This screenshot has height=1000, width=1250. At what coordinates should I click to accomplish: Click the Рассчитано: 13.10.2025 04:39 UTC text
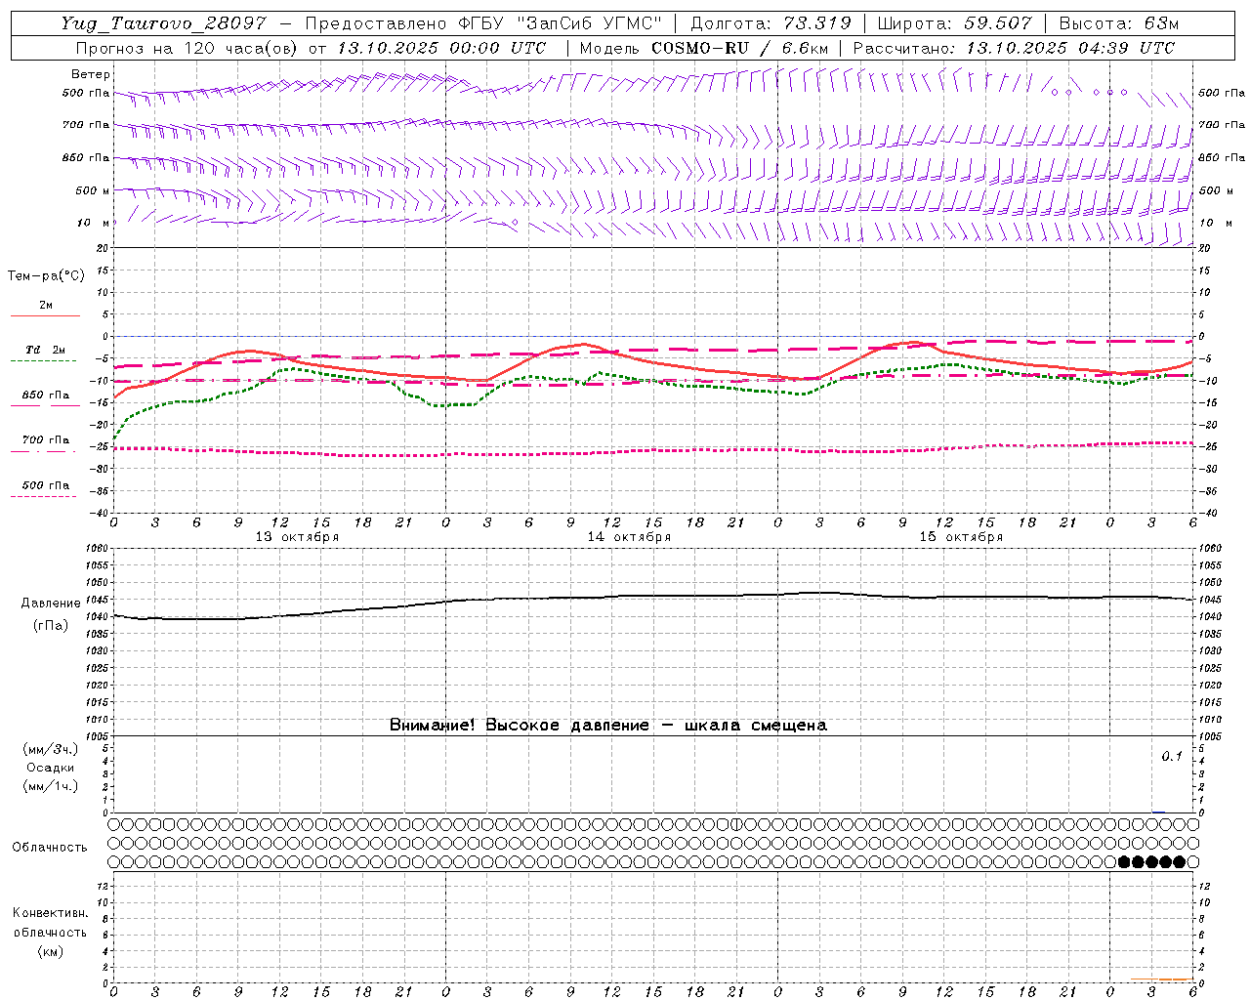(x=1014, y=48)
